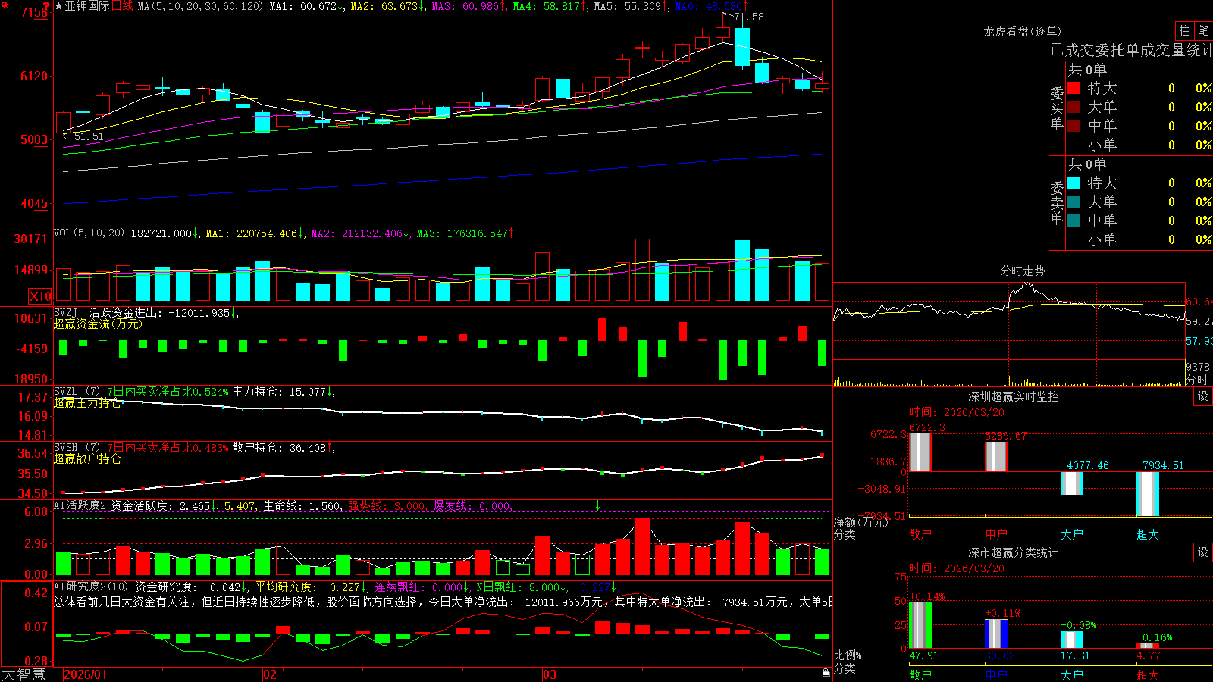Select the 龙虎看盘(逐单) panel title
1213x682 pixels.
coord(1022,31)
